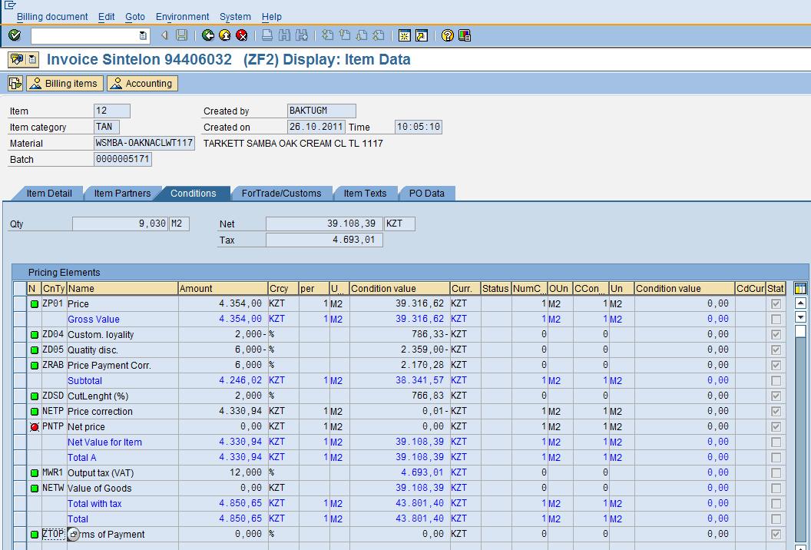Toggle the Stat checkbox on the NETP Price correction row
The height and width of the screenshot is (550, 811).
(776, 411)
